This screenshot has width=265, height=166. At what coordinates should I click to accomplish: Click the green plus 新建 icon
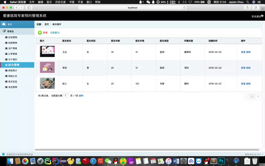point(40,33)
